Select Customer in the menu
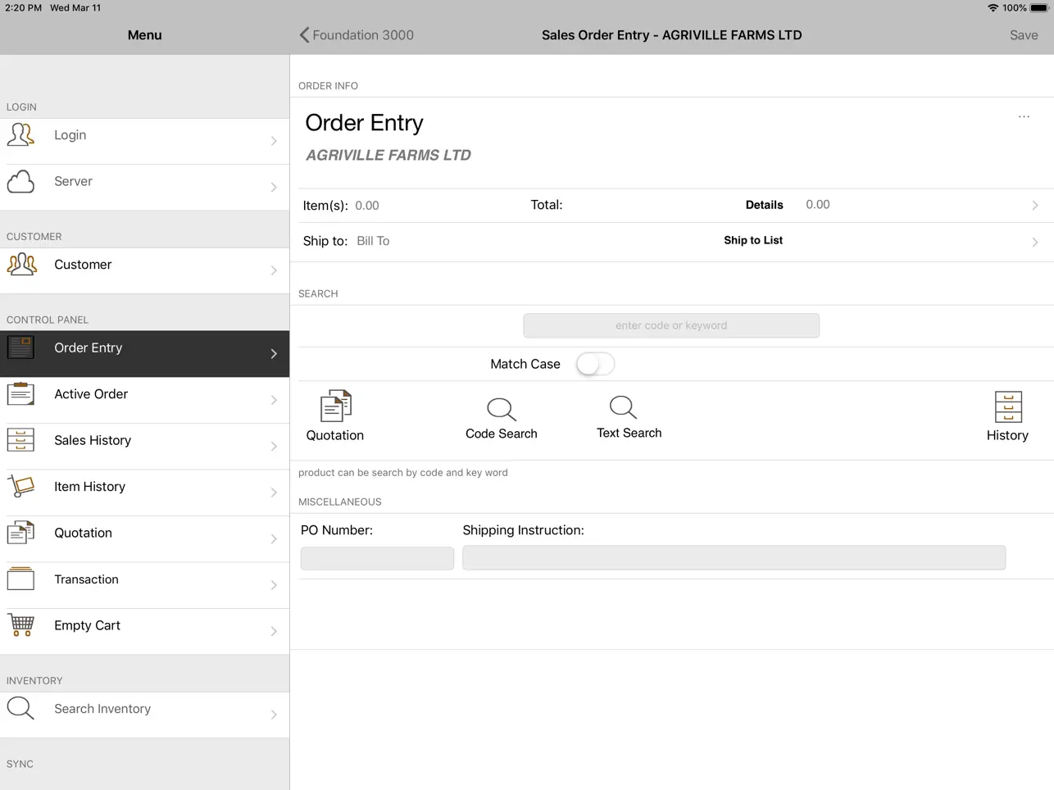 144,270
